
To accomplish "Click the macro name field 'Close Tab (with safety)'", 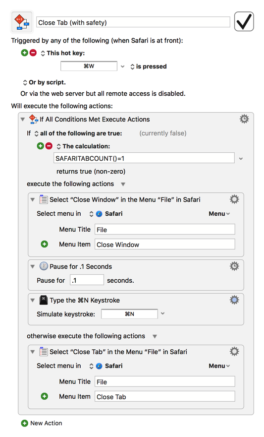I will [133, 22].
